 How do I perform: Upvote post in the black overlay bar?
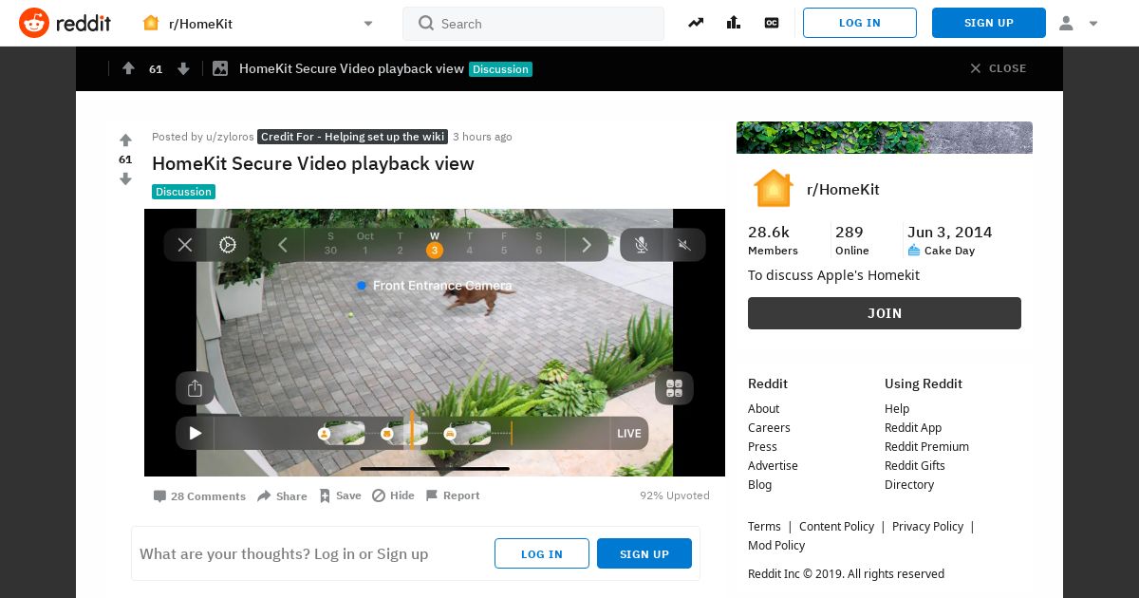pyautogui.click(x=128, y=68)
